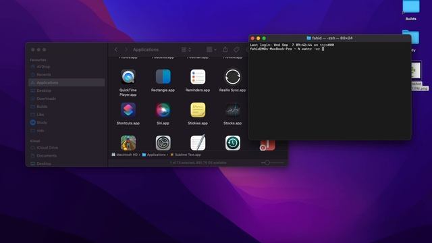Viewport: 432px width, 243px height.
Task: Click Applications in the Finder path bar
Action: [154, 155]
